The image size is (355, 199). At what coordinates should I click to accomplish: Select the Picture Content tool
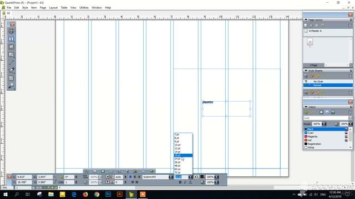11,46
